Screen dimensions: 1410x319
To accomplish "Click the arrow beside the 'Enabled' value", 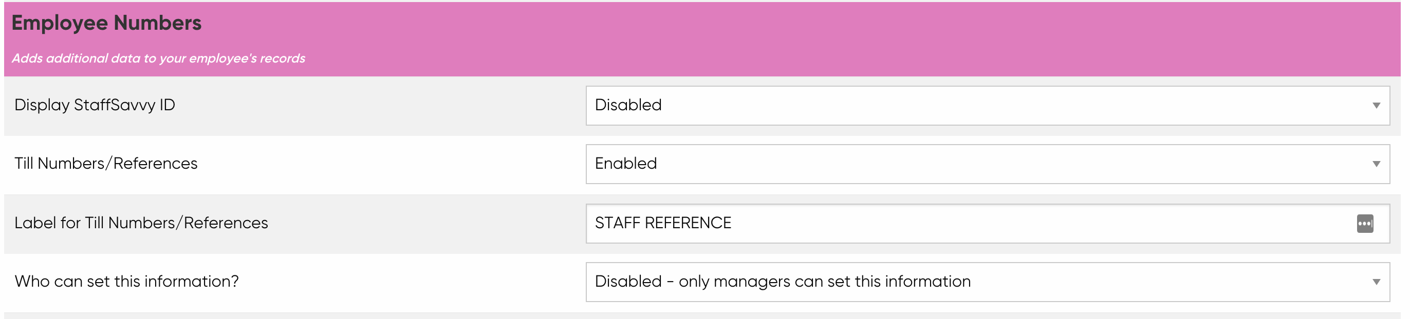I will [x=1376, y=164].
